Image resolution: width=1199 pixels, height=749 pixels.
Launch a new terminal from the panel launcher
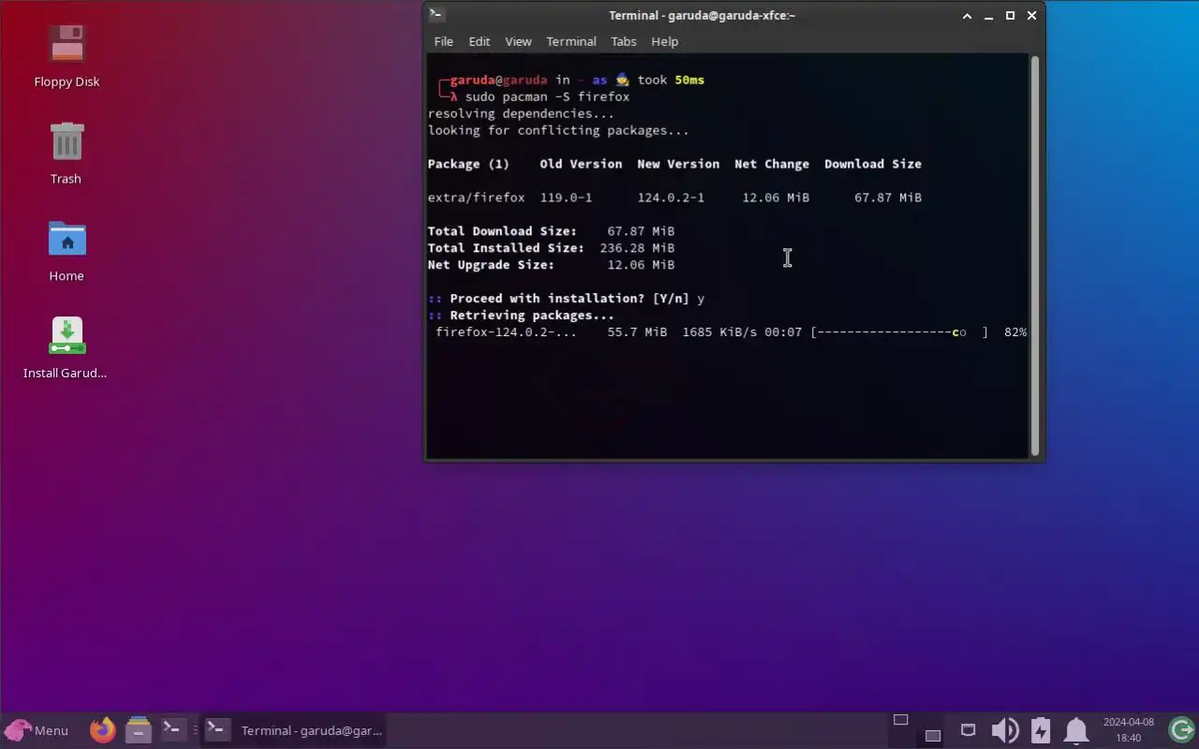171,728
